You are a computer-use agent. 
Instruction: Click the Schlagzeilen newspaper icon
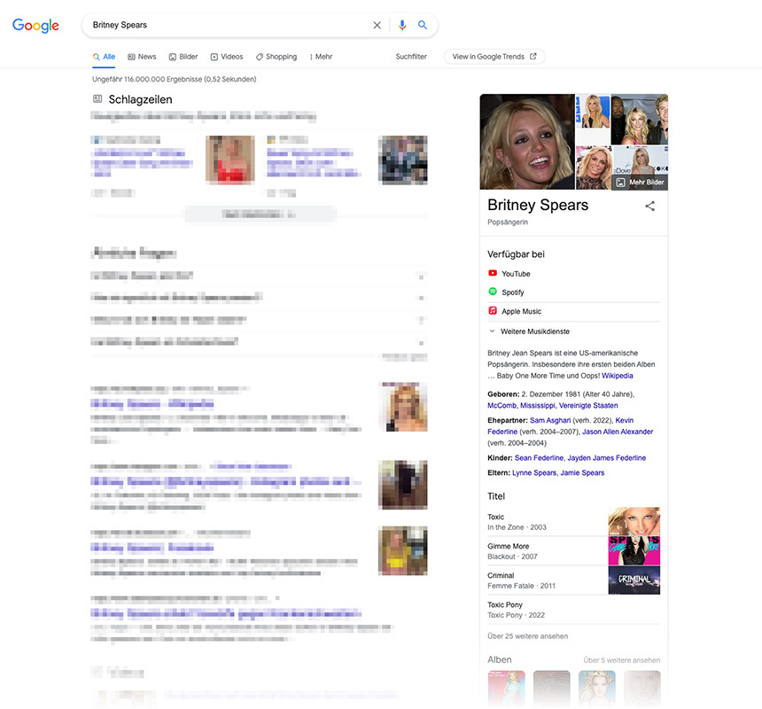(97, 99)
